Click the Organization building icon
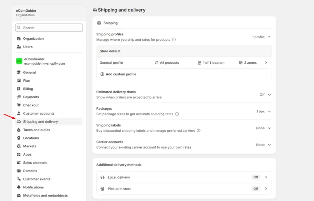The width and height of the screenshot is (314, 201). [19, 38]
